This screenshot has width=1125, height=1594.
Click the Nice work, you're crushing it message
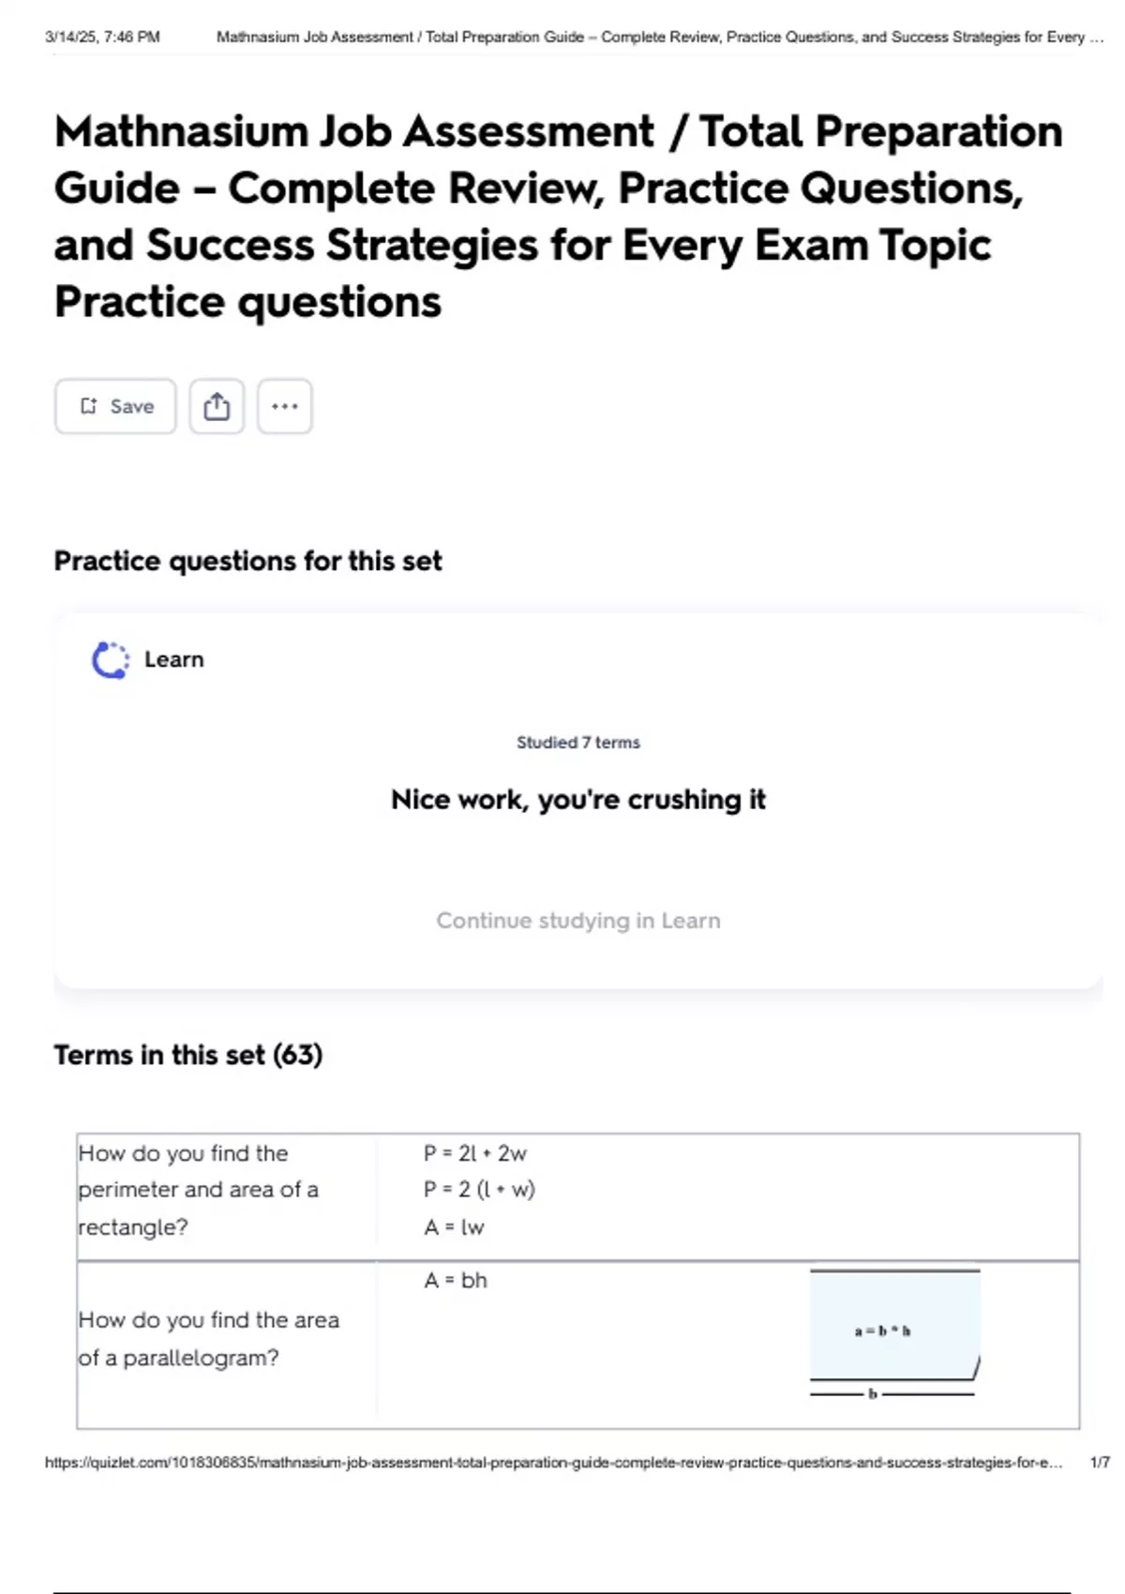coord(577,800)
